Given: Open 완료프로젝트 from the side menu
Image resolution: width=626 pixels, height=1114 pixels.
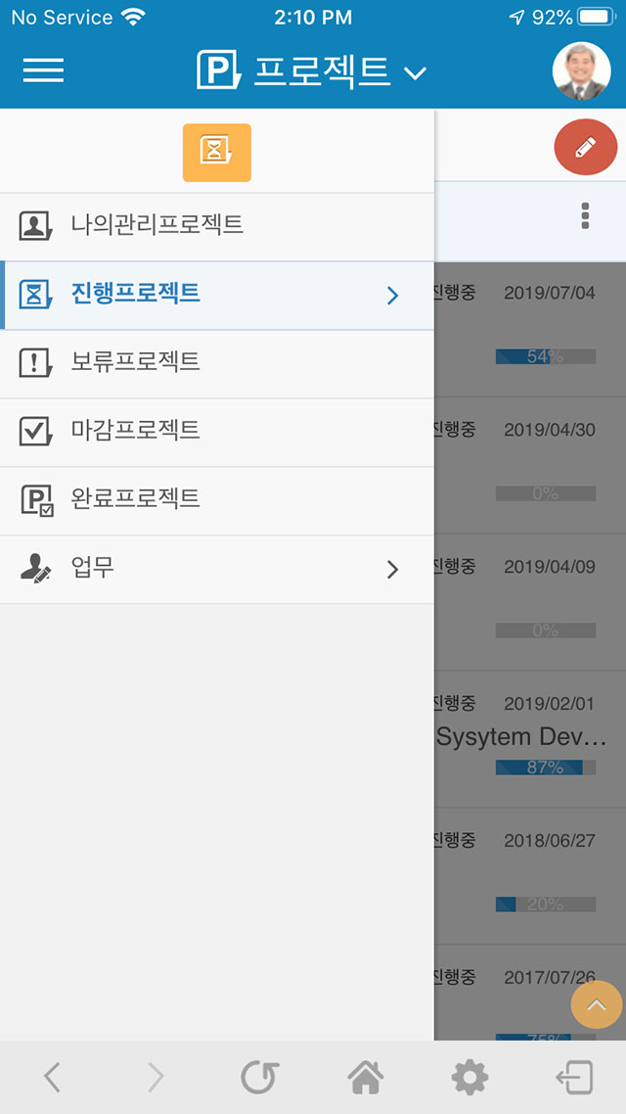Looking at the screenshot, I should click(x=216, y=500).
